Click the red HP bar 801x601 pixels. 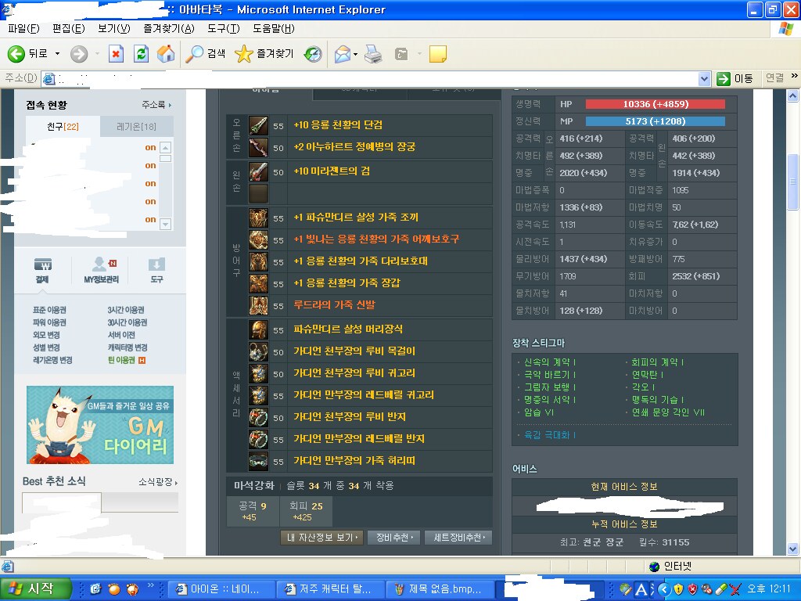point(655,104)
